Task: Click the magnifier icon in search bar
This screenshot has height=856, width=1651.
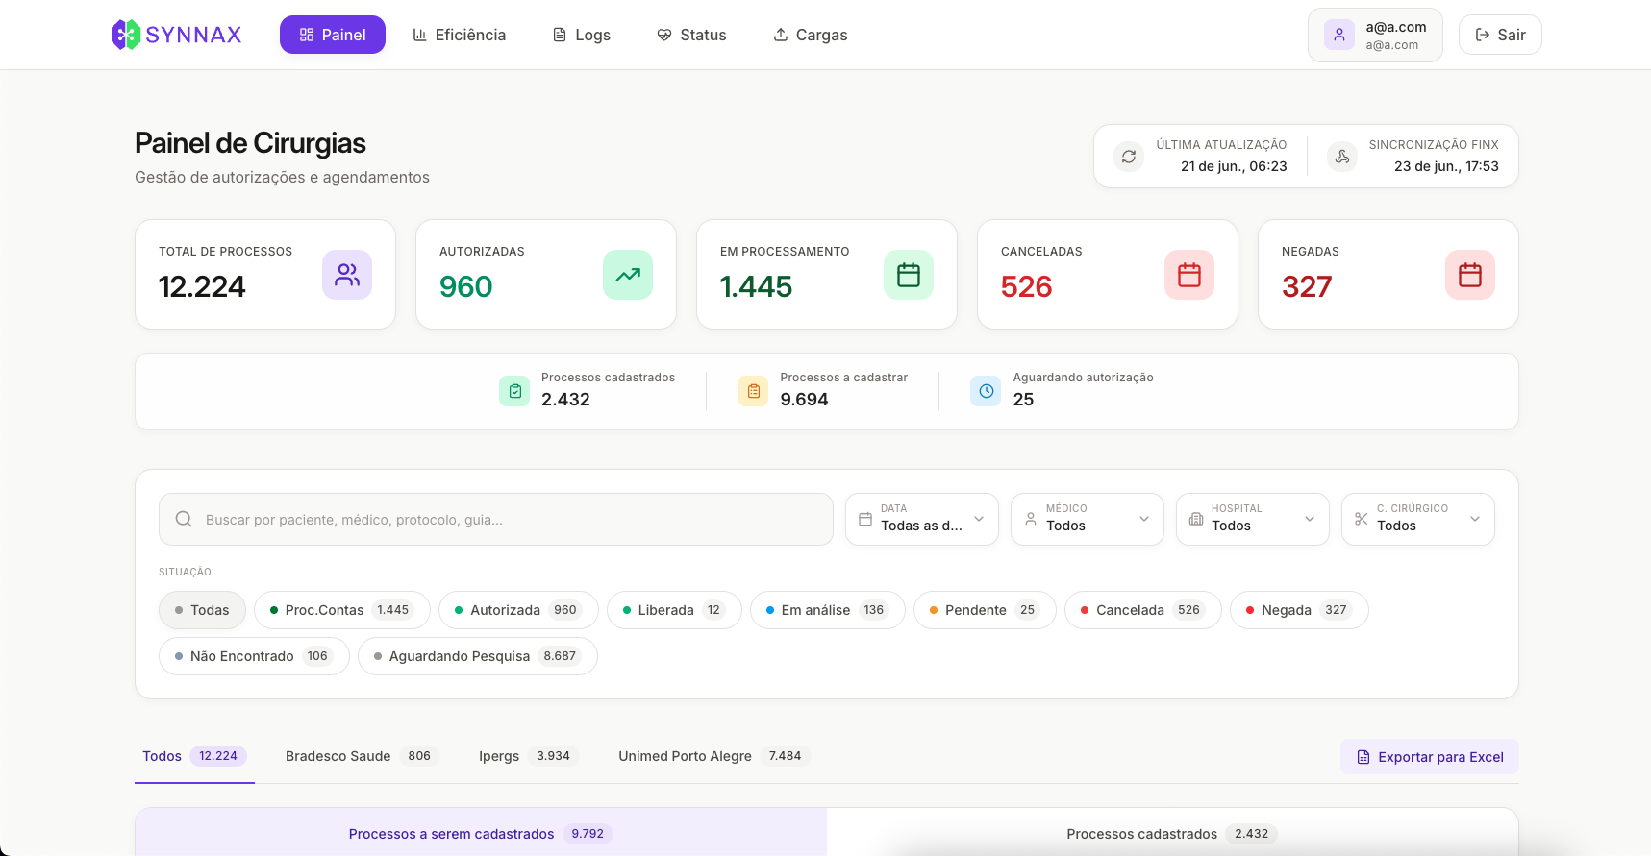Action: point(184,519)
